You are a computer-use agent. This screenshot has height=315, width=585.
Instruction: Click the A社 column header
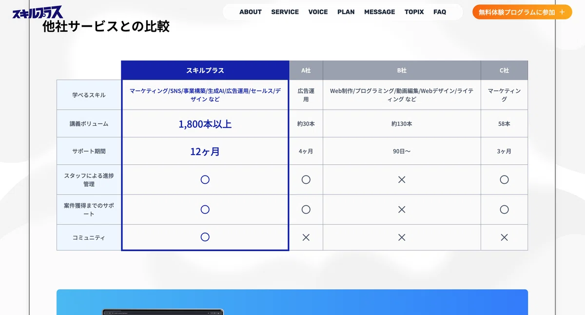point(306,70)
